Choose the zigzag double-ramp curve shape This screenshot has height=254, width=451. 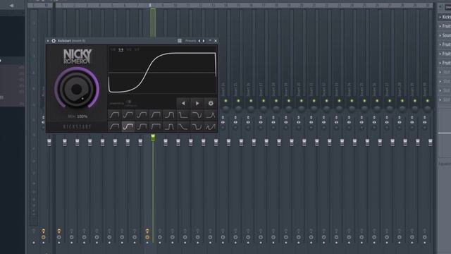point(211,126)
